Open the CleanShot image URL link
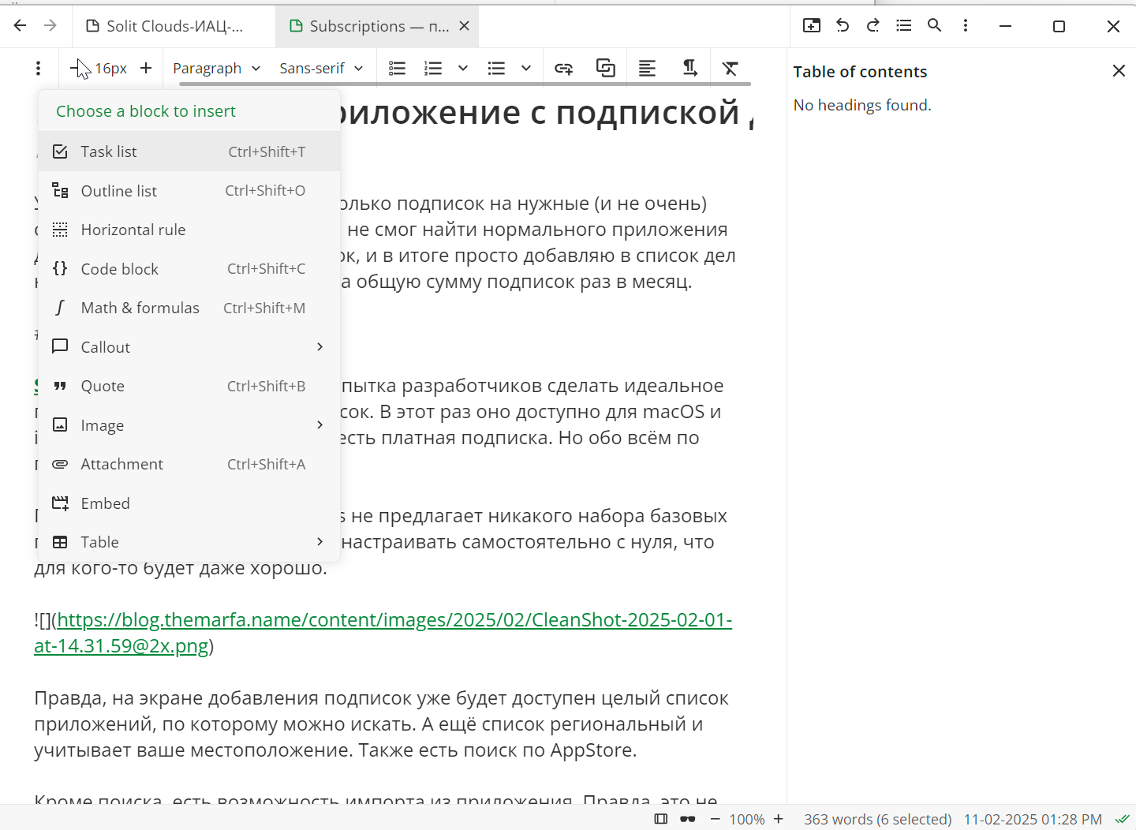Image resolution: width=1136 pixels, height=830 pixels. [383, 633]
